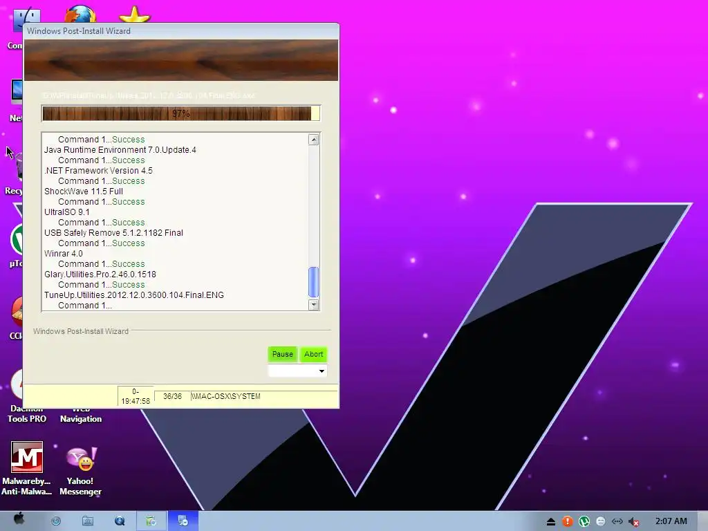The width and height of the screenshot is (708, 531).
Task: Open the folder library taskbar icon
Action: click(x=88, y=521)
